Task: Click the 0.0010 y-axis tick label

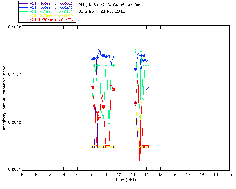Action: point(14,122)
